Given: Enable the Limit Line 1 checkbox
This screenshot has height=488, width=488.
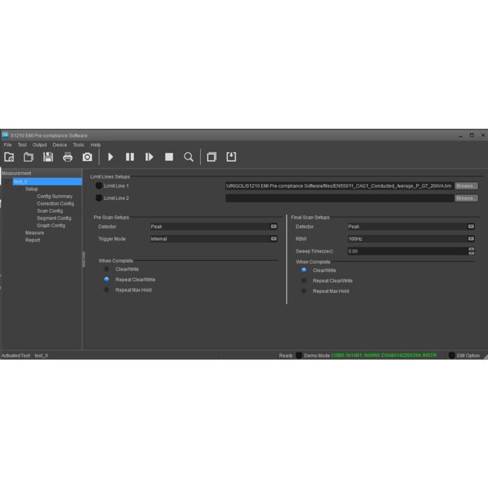Looking at the screenshot, I should (x=99, y=186).
